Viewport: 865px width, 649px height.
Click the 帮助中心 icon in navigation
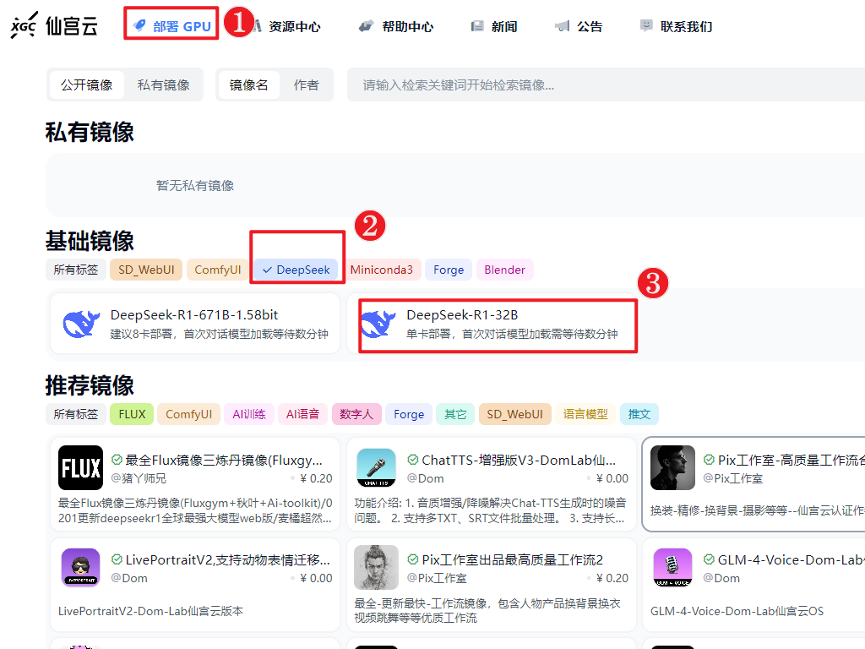[x=366, y=26]
